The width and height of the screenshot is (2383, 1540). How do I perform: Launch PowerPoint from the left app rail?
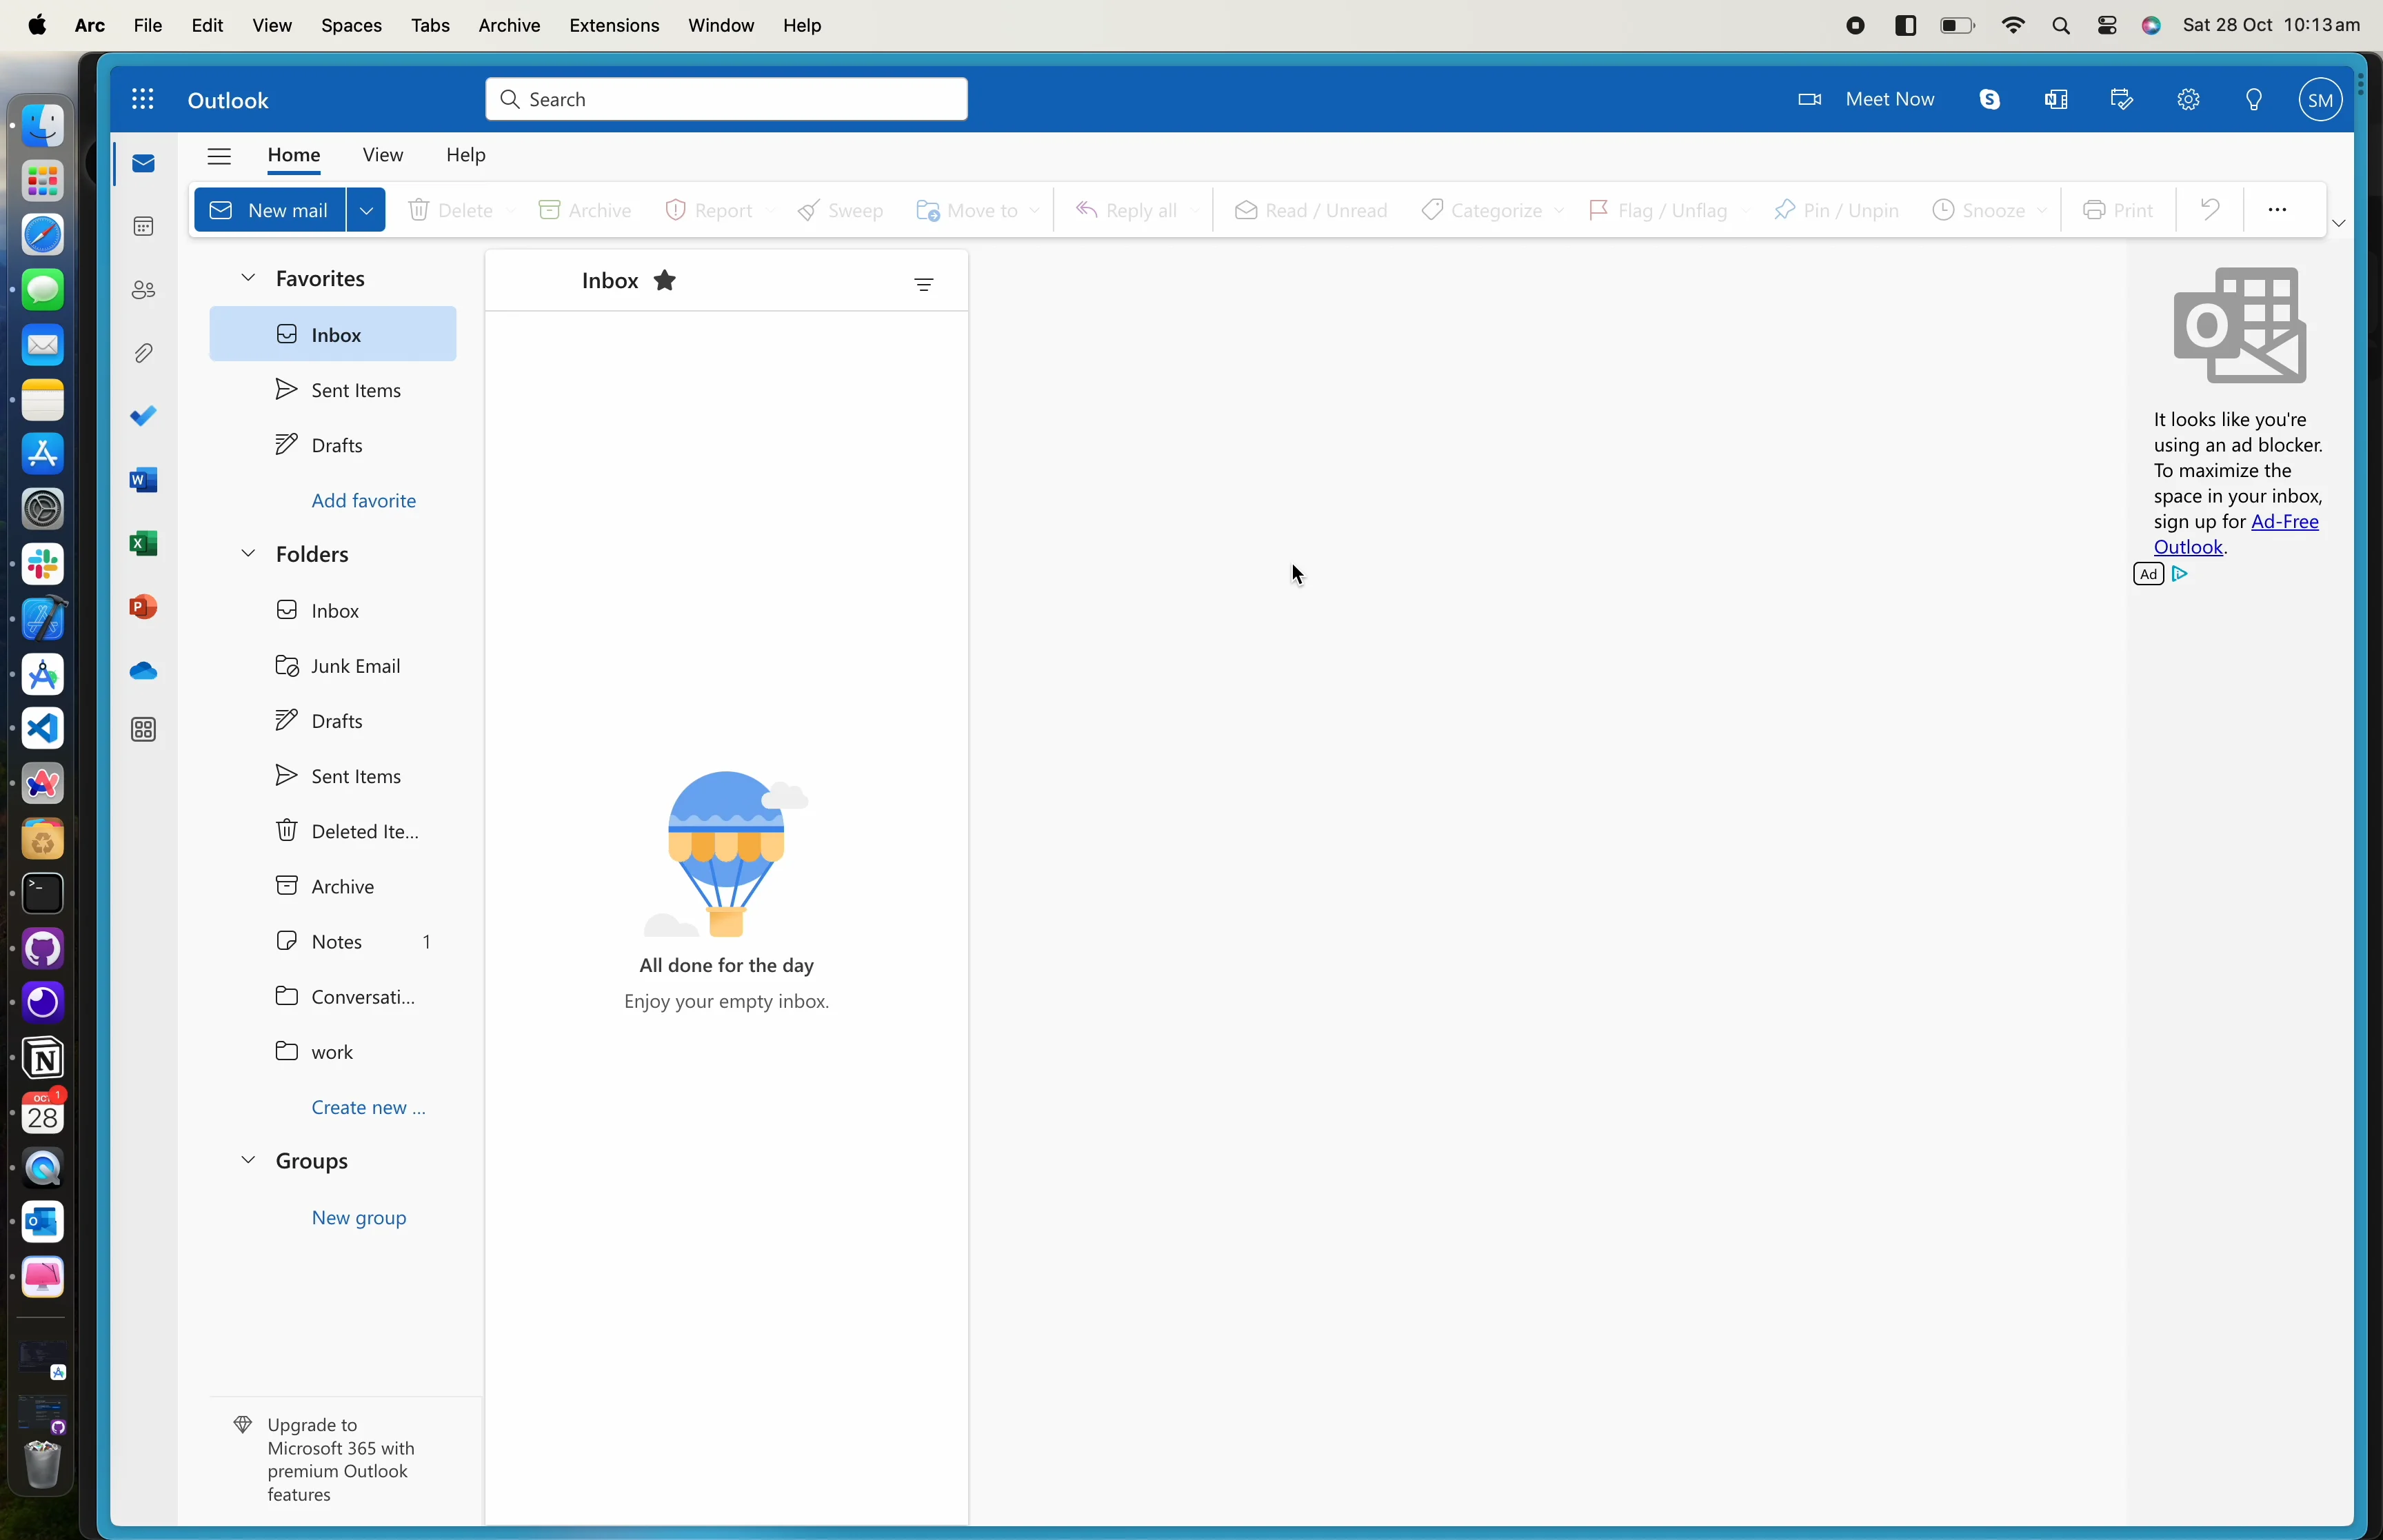[x=144, y=607]
